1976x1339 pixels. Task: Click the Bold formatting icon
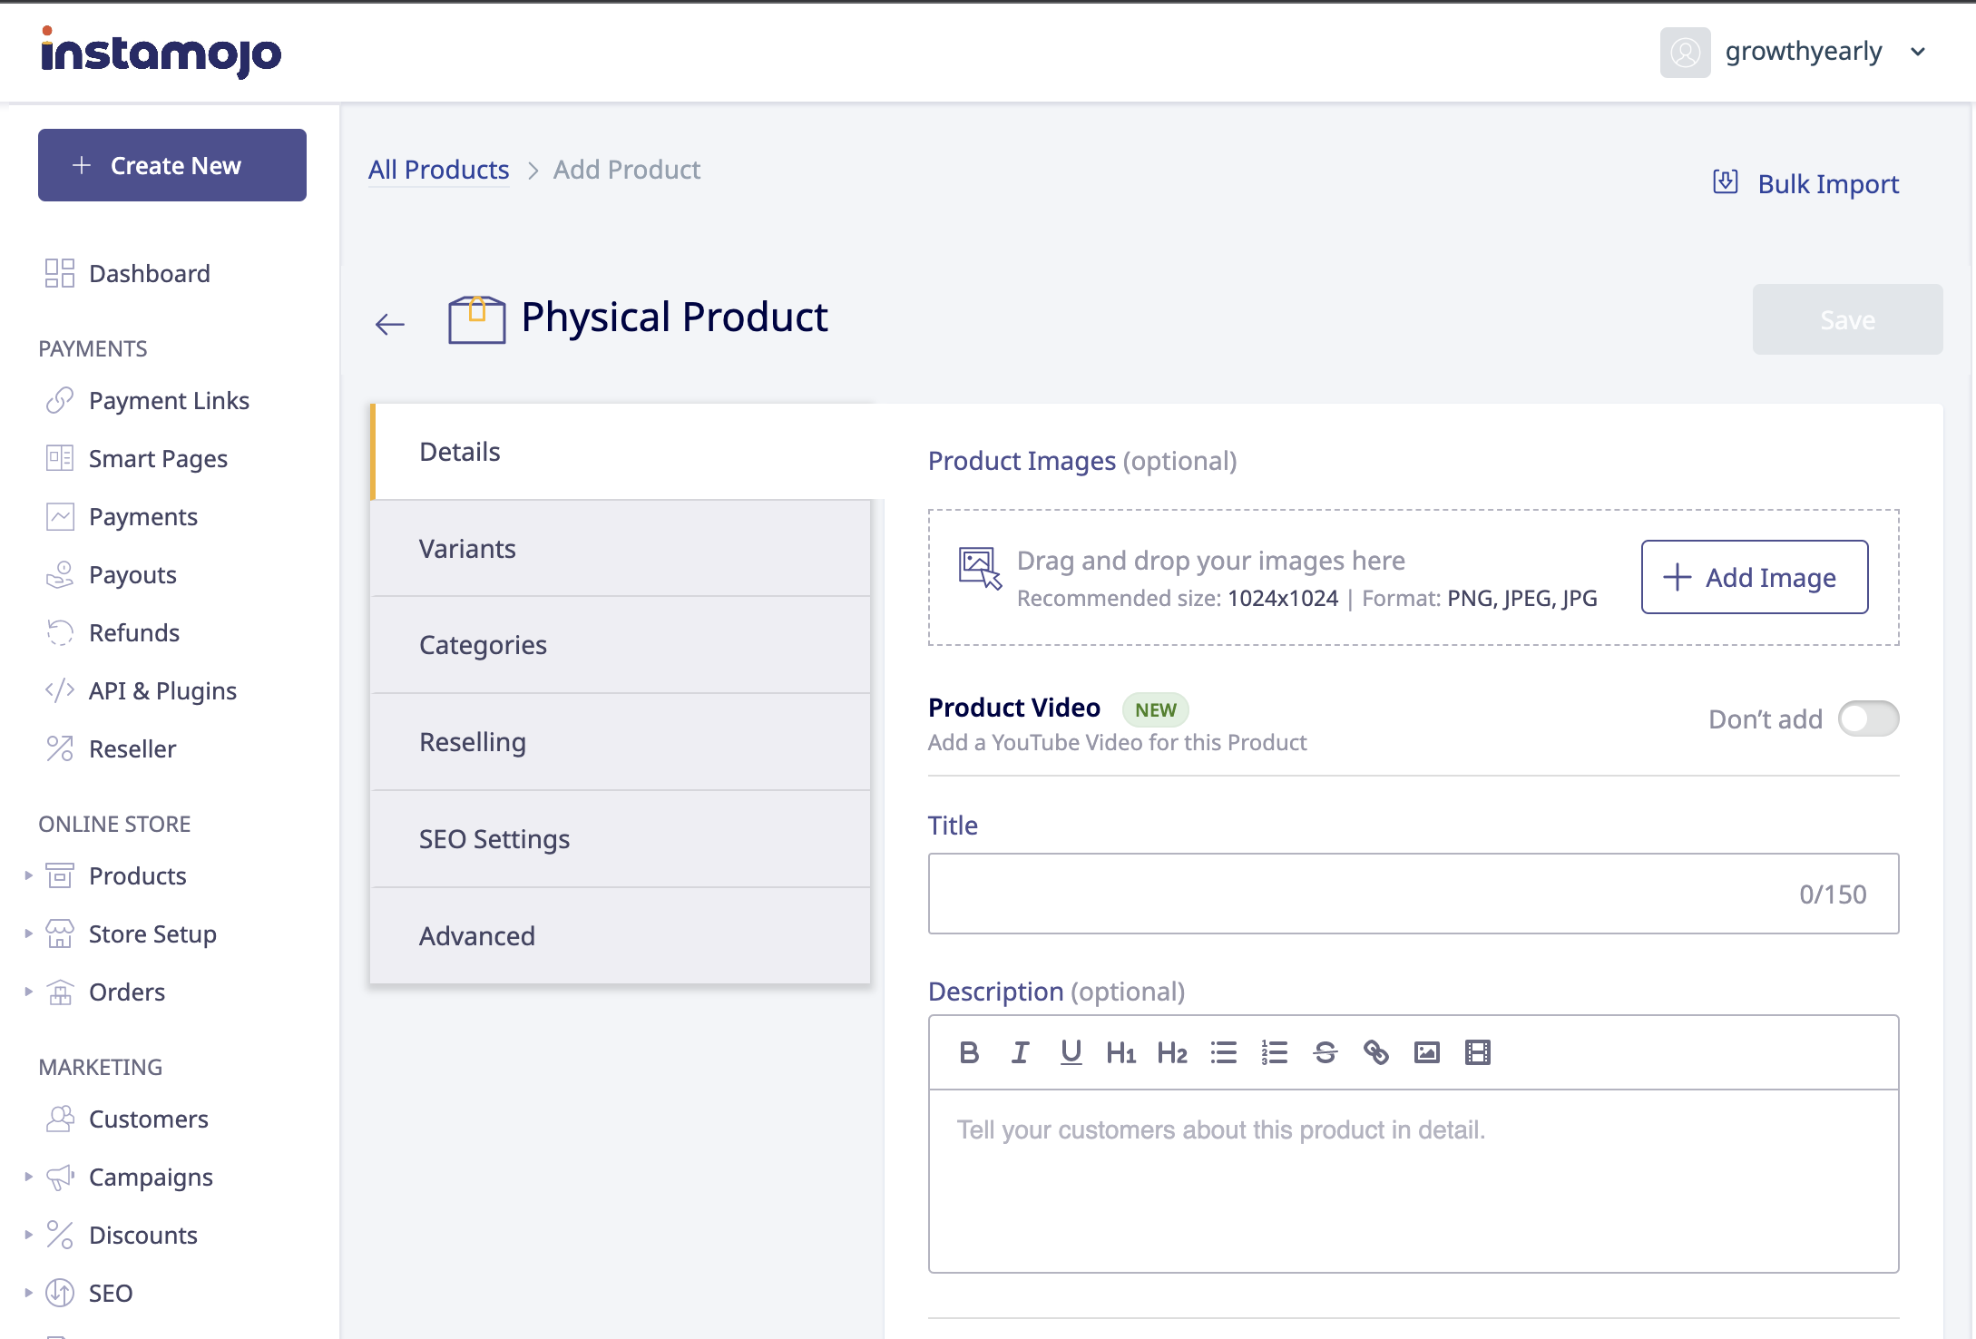969,1052
